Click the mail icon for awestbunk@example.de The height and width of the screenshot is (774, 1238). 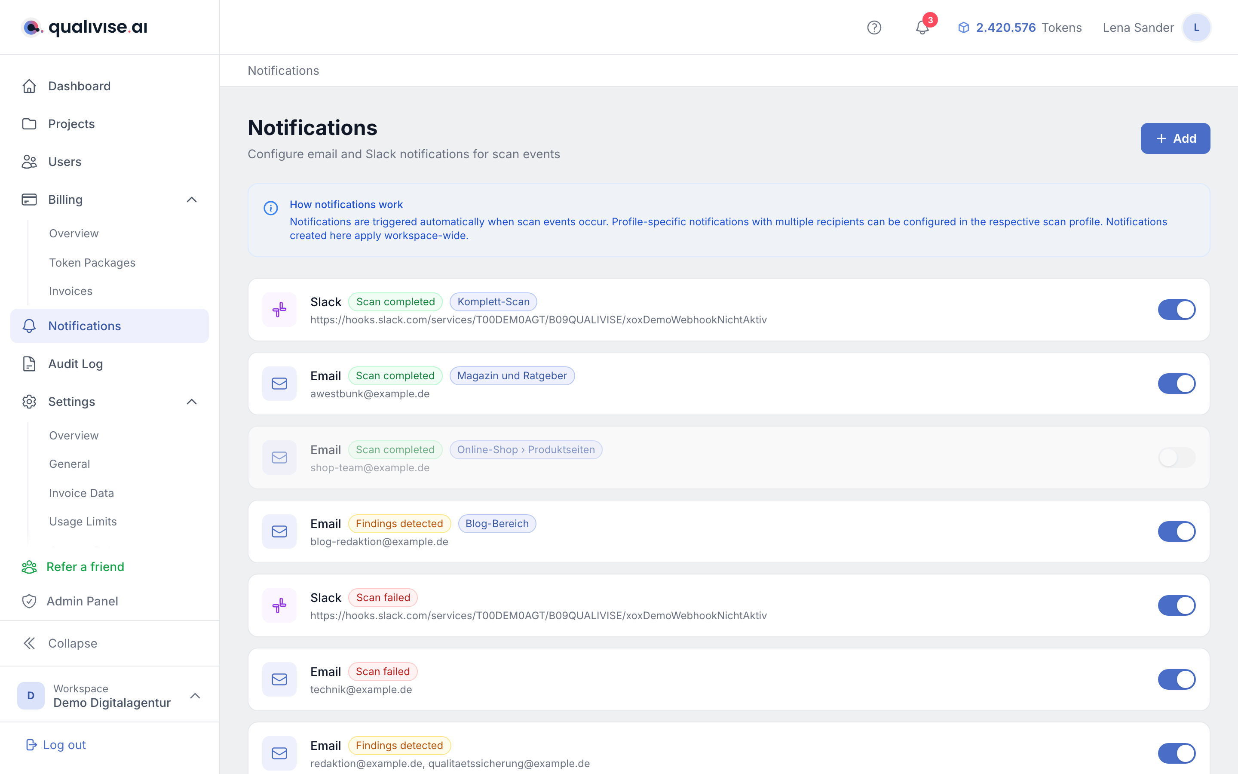tap(279, 384)
